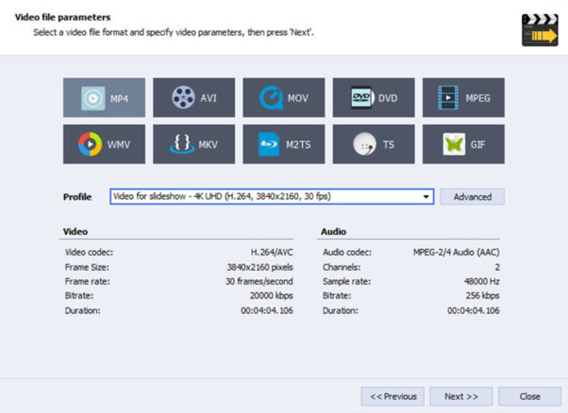Click the GIF format label text
This screenshot has height=413, width=568.
point(478,144)
